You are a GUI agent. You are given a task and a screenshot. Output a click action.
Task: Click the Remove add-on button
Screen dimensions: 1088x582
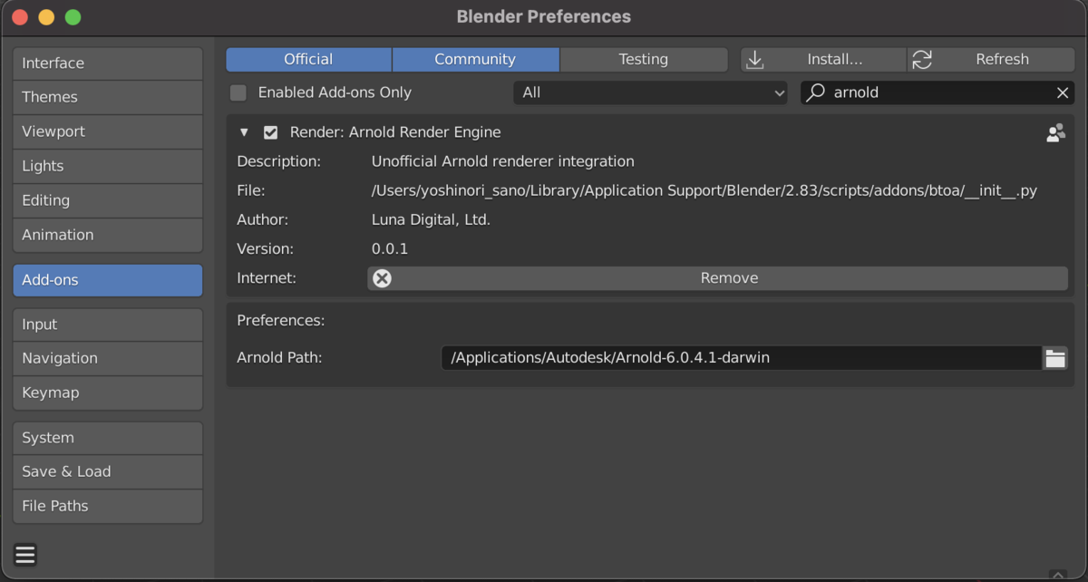[x=717, y=278]
